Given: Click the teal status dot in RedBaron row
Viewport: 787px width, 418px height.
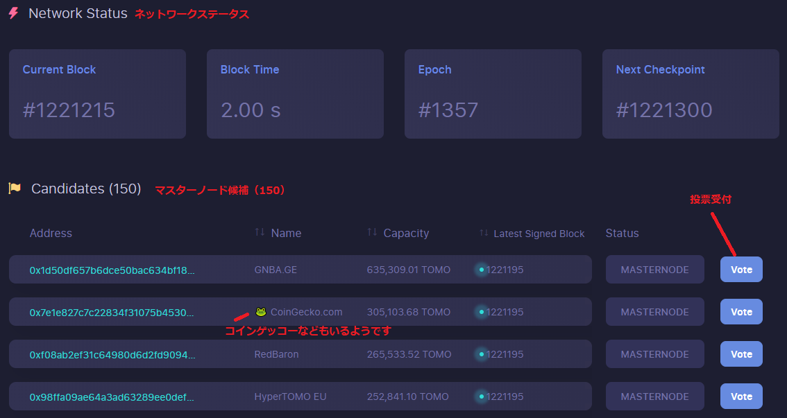Looking at the screenshot, I should (x=480, y=354).
